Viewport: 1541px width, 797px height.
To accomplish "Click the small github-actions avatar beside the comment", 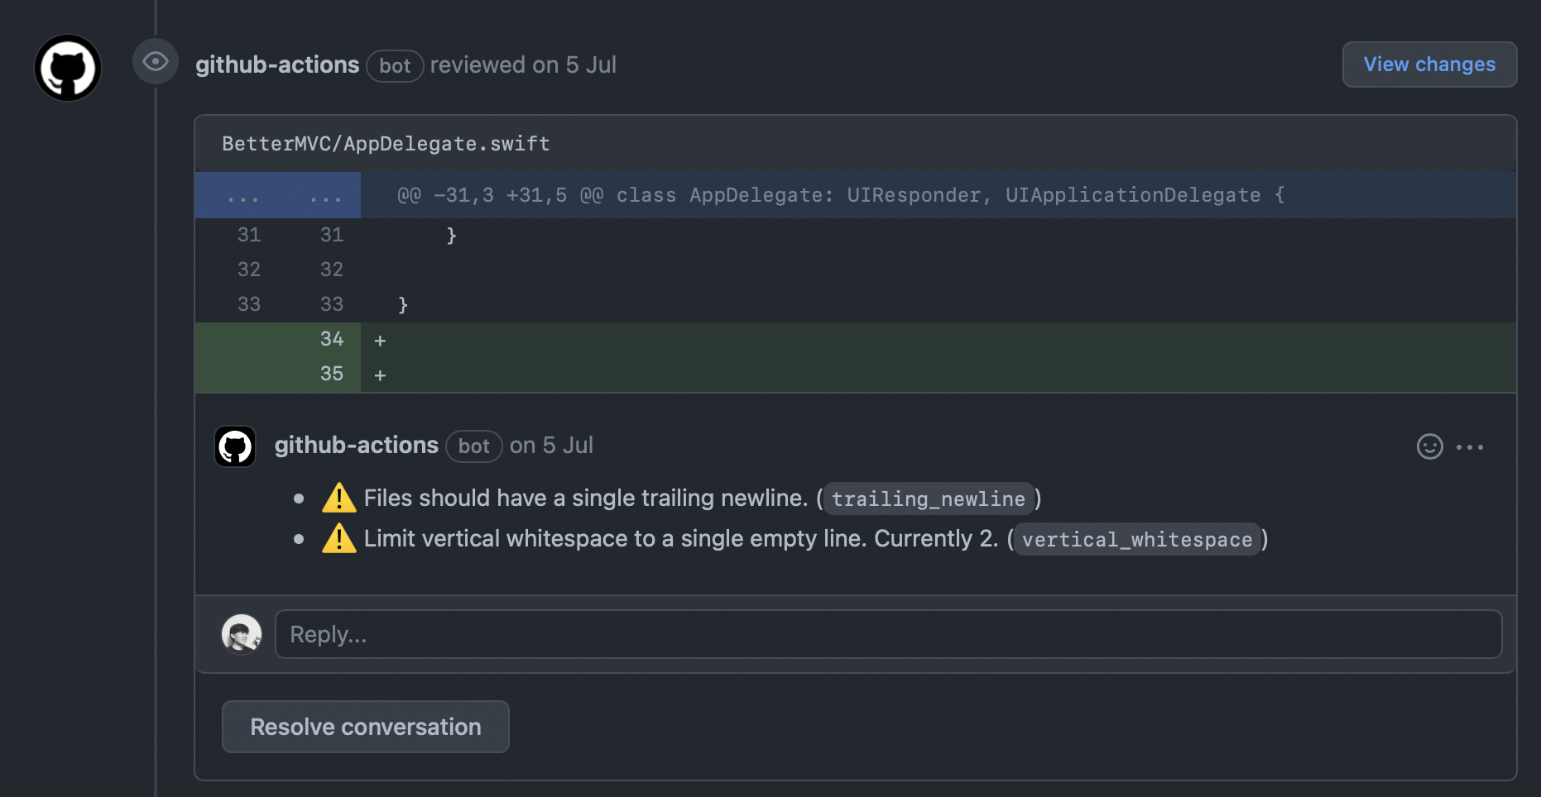I will click(x=235, y=446).
